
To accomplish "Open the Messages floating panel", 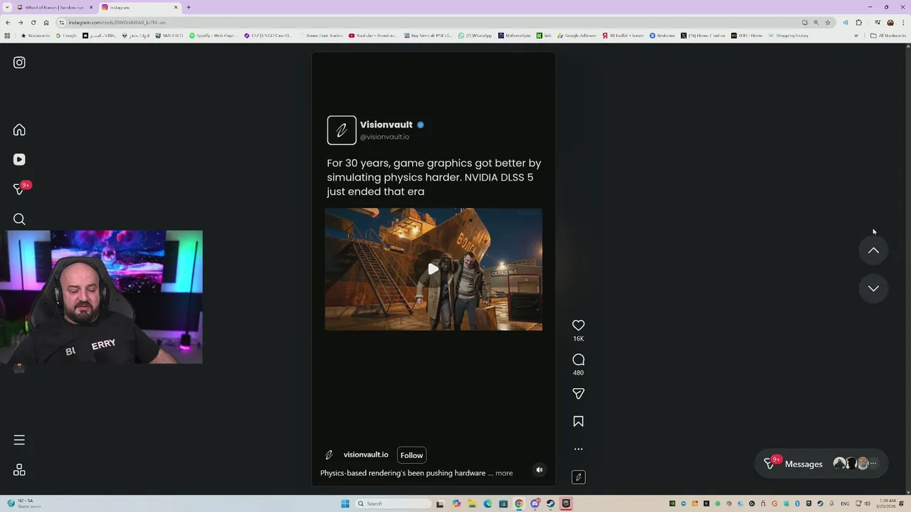I will click(x=821, y=464).
